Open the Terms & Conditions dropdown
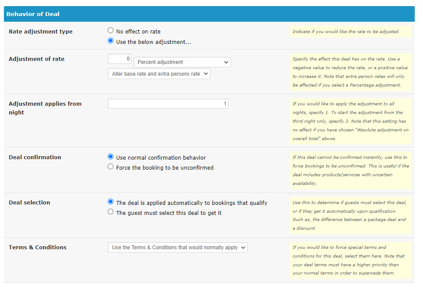423x288 pixels. pos(178,248)
